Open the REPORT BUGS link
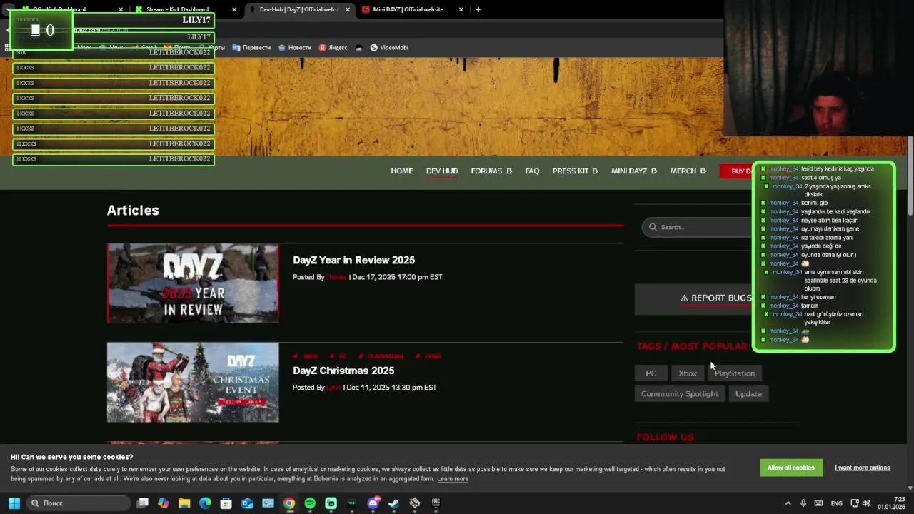The image size is (914, 514). (715, 298)
